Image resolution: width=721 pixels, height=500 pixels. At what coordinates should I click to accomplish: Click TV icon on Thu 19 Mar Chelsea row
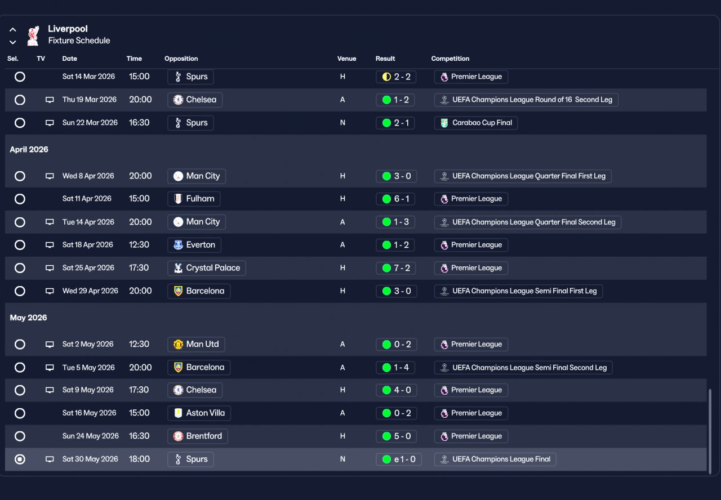click(x=50, y=100)
